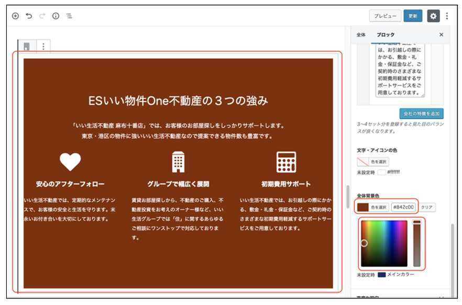Viewport: 462px width, 305px height.
Task: Open the content structure info icon
Action: tap(56, 16)
